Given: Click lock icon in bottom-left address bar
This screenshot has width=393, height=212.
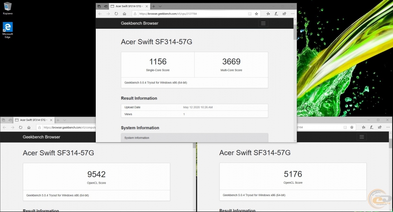Looking at the screenshot, I should click(x=39, y=127).
